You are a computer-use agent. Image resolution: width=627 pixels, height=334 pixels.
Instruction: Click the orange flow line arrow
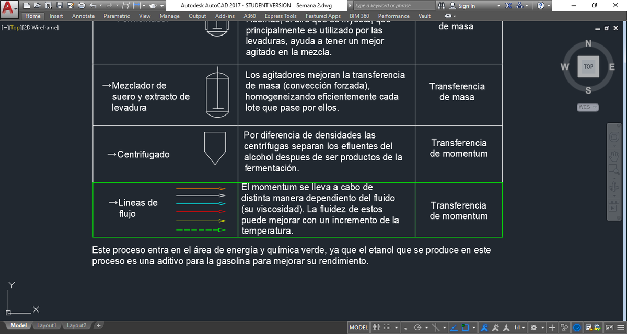201,188
